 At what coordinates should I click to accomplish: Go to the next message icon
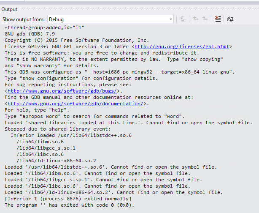click(x=205, y=19)
